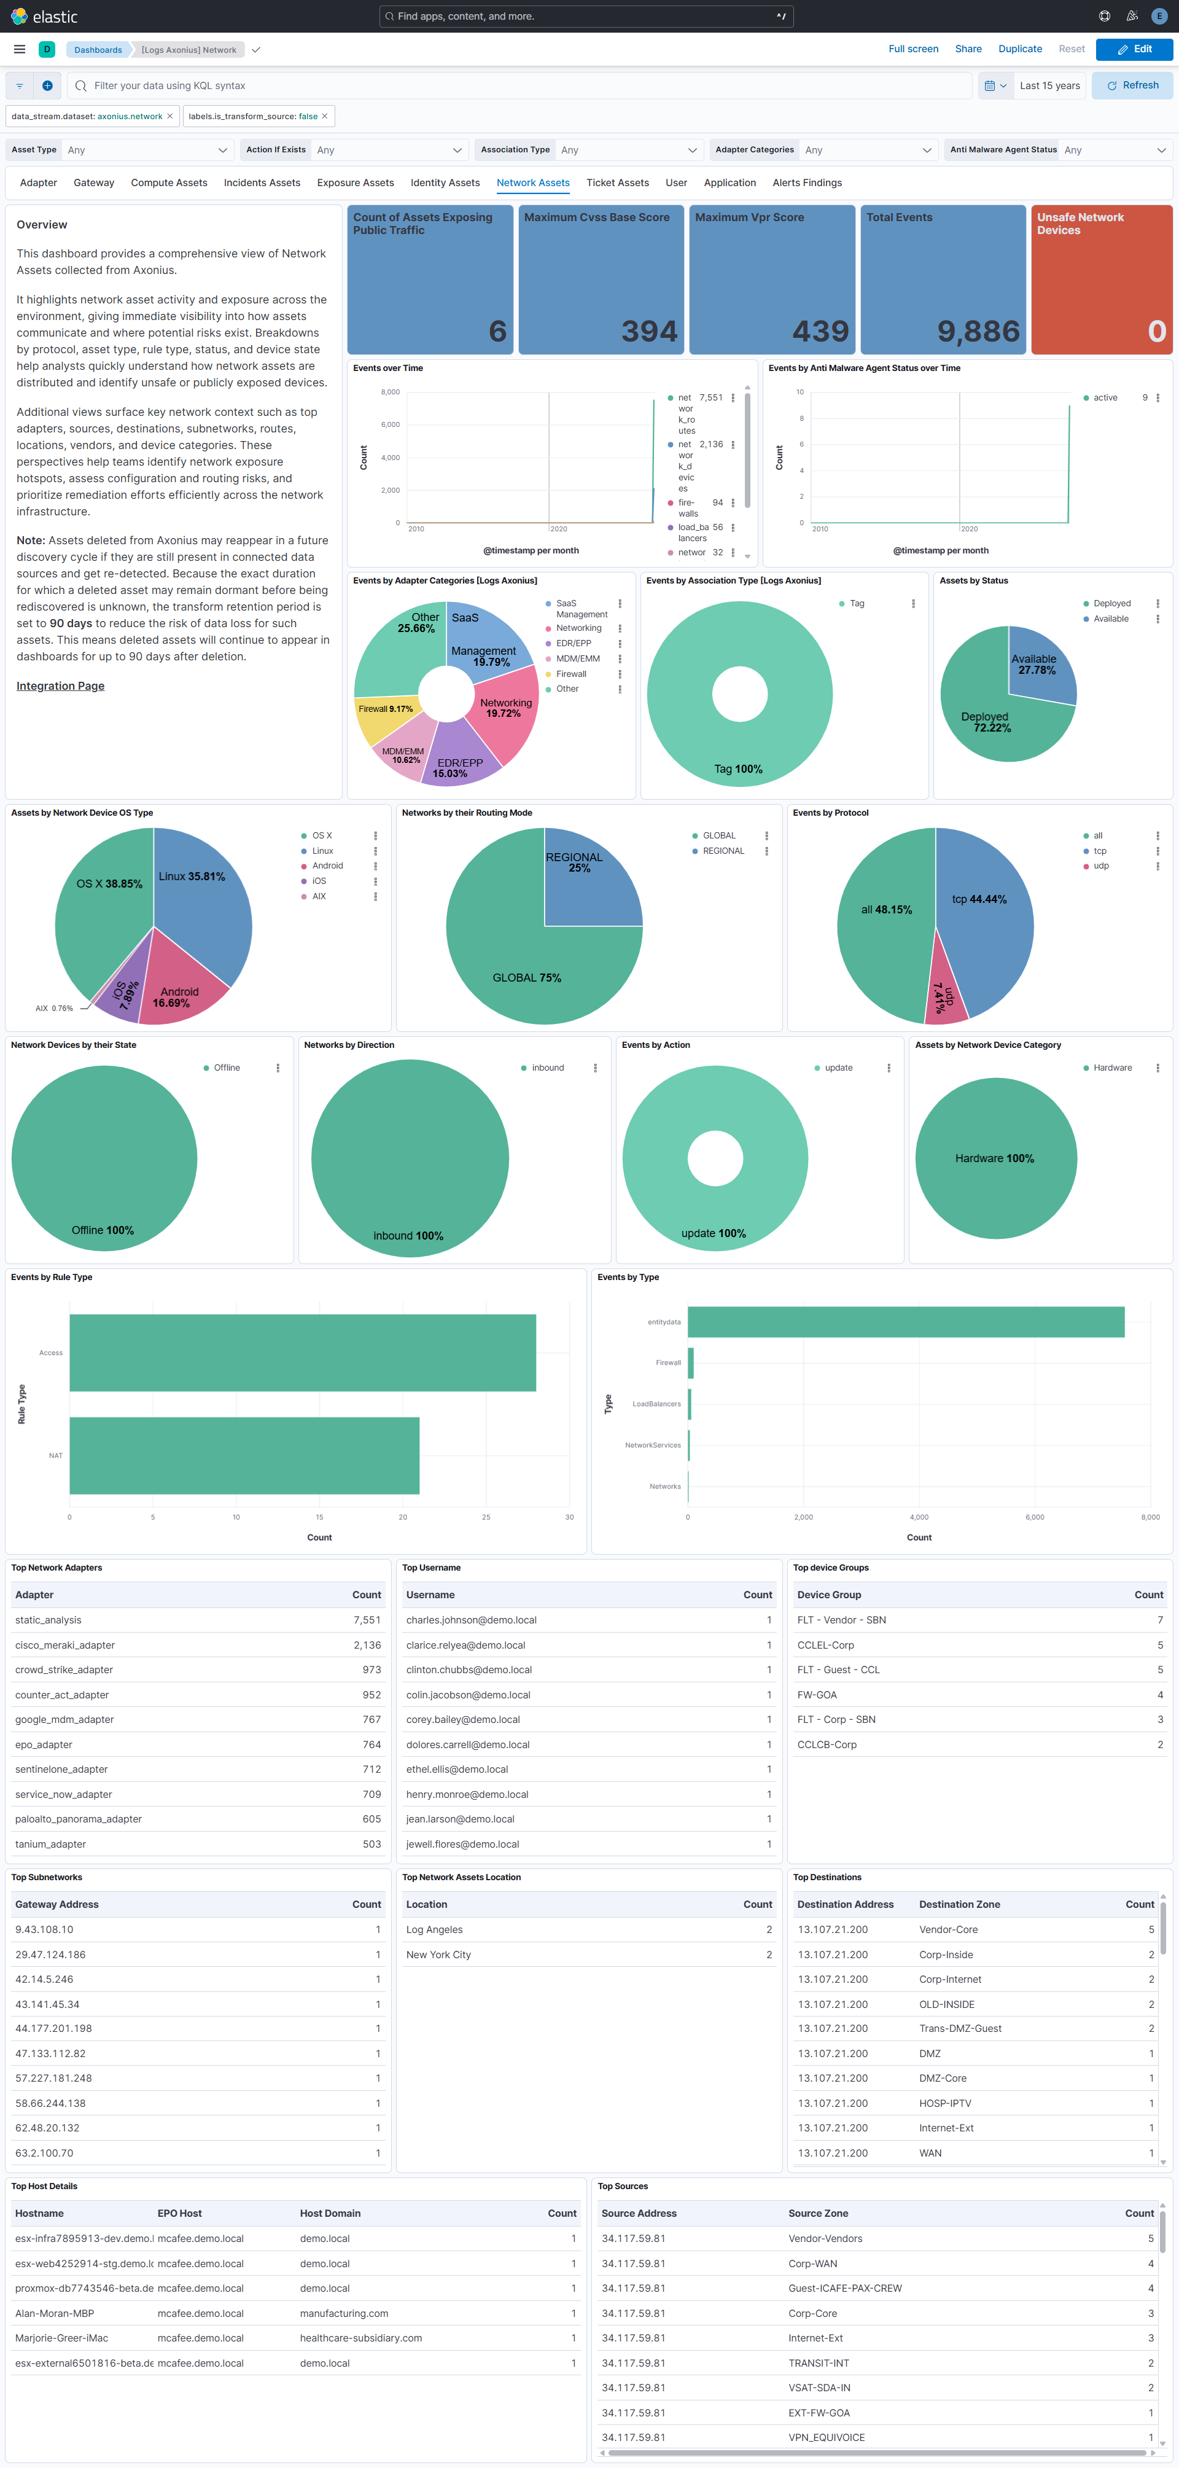Viewport: 1179px width, 2468px height.
Task: Select the Unsafe Network Devices metric tile
Action: [x=1102, y=279]
